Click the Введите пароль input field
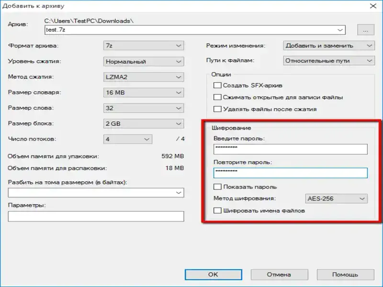The width and height of the screenshot is (383, 287). 291,149
